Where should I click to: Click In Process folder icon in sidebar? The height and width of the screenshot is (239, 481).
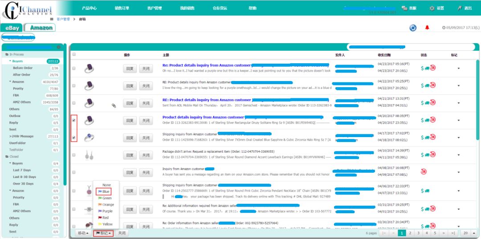coord(7,54)
